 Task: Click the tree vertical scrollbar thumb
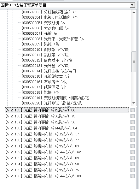pos(134,62)
